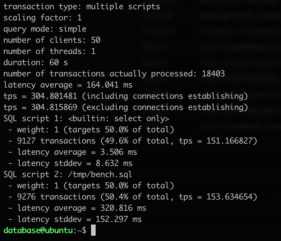Click the terminal cursor block after the prompt
This screenshot has width=281, height=241.
(x=93, y=230)
